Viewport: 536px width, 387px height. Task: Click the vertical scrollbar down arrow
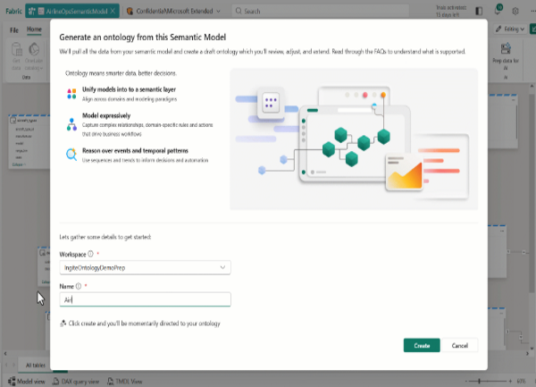(x=532, y=349)
